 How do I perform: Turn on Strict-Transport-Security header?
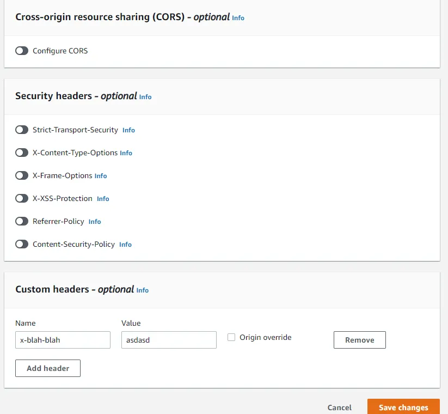click(22, 130)
